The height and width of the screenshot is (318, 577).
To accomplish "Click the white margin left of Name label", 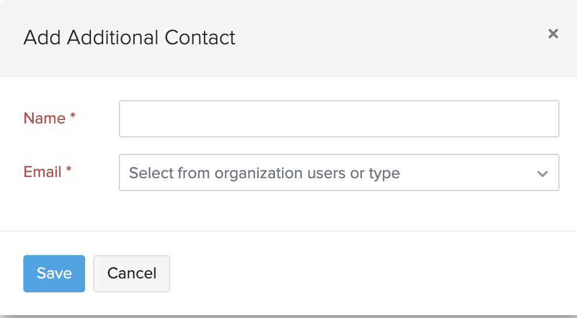I will pyautogui.click(x=10, y=119).
